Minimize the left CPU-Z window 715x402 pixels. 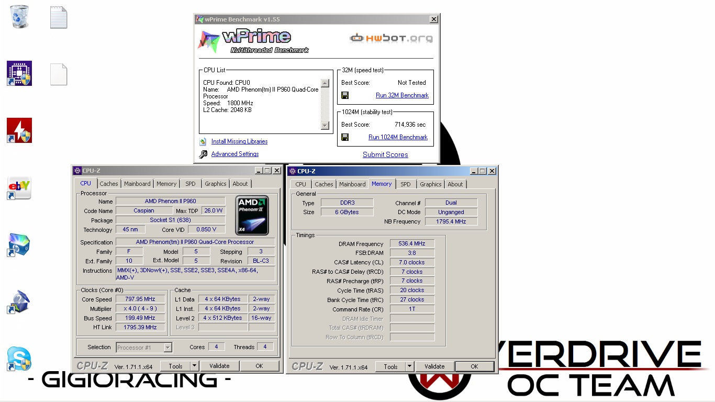pos(259,171)
